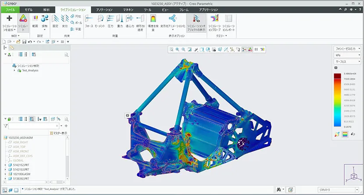Click in the model tree search field

tap(33, 126)
